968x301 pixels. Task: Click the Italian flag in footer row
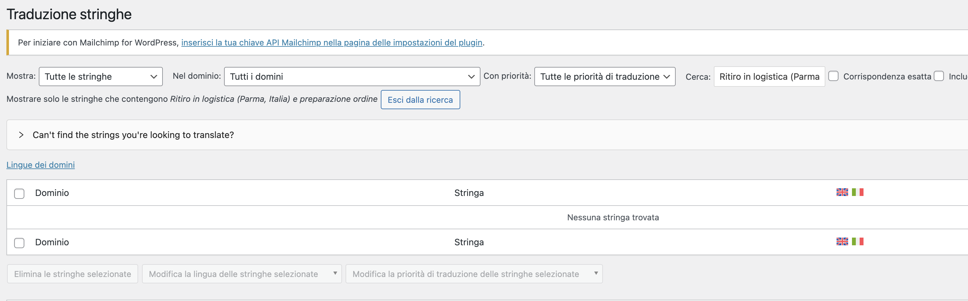857,241
